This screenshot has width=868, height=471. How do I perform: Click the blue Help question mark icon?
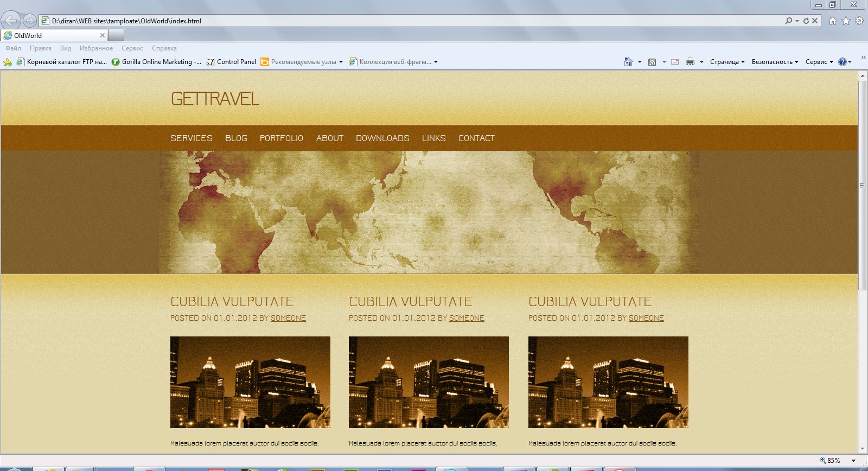click(x=843, y=62)
